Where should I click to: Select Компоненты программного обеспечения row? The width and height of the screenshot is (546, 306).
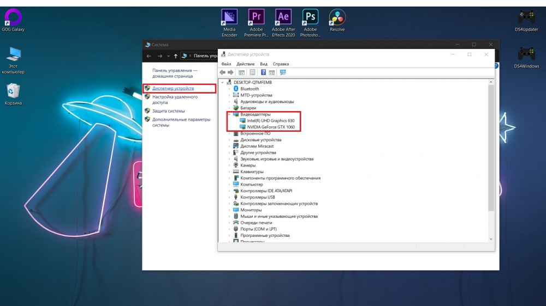280,178
